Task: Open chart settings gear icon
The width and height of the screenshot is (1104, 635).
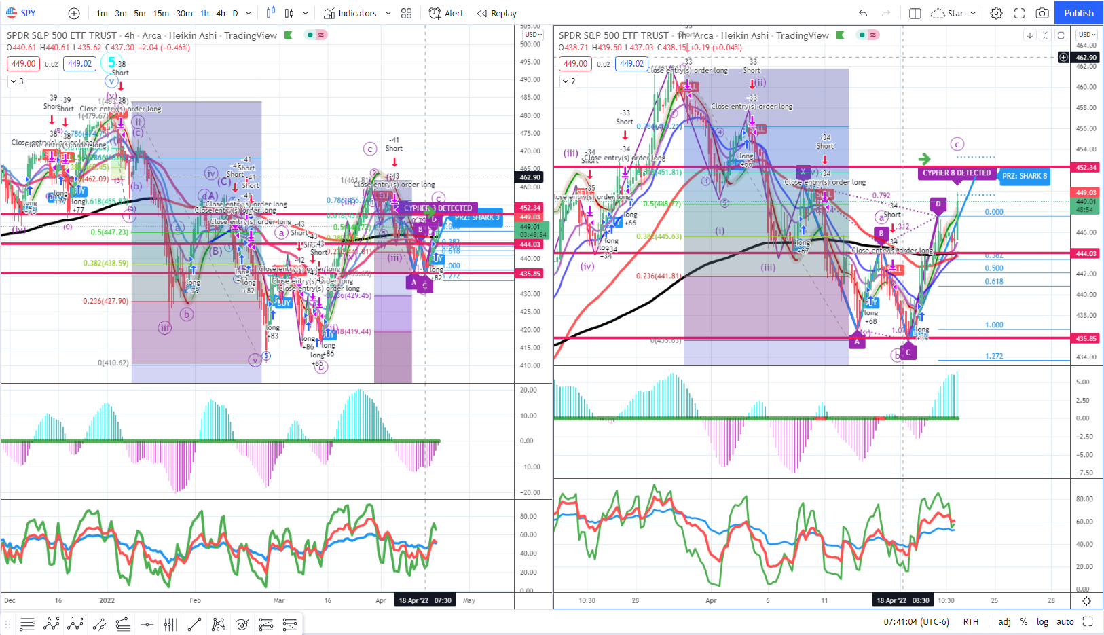Action: (996, 13)
